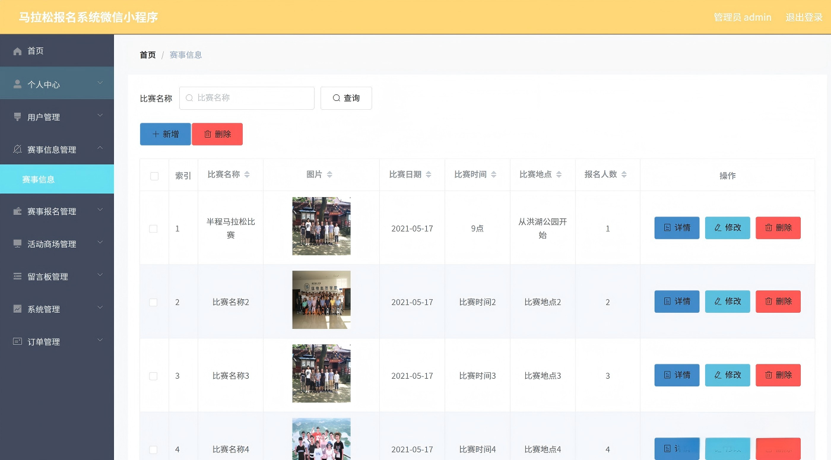Expand the 订单管理 menu chevron
Screen dimensions: 831x460
(x=100, y=340)
